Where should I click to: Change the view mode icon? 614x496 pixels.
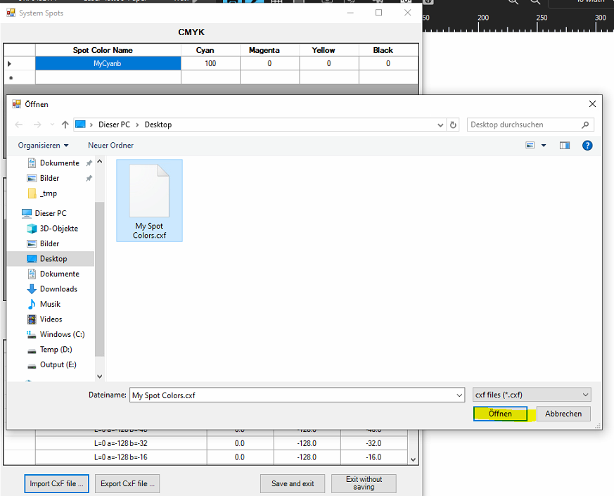(530, 146)
